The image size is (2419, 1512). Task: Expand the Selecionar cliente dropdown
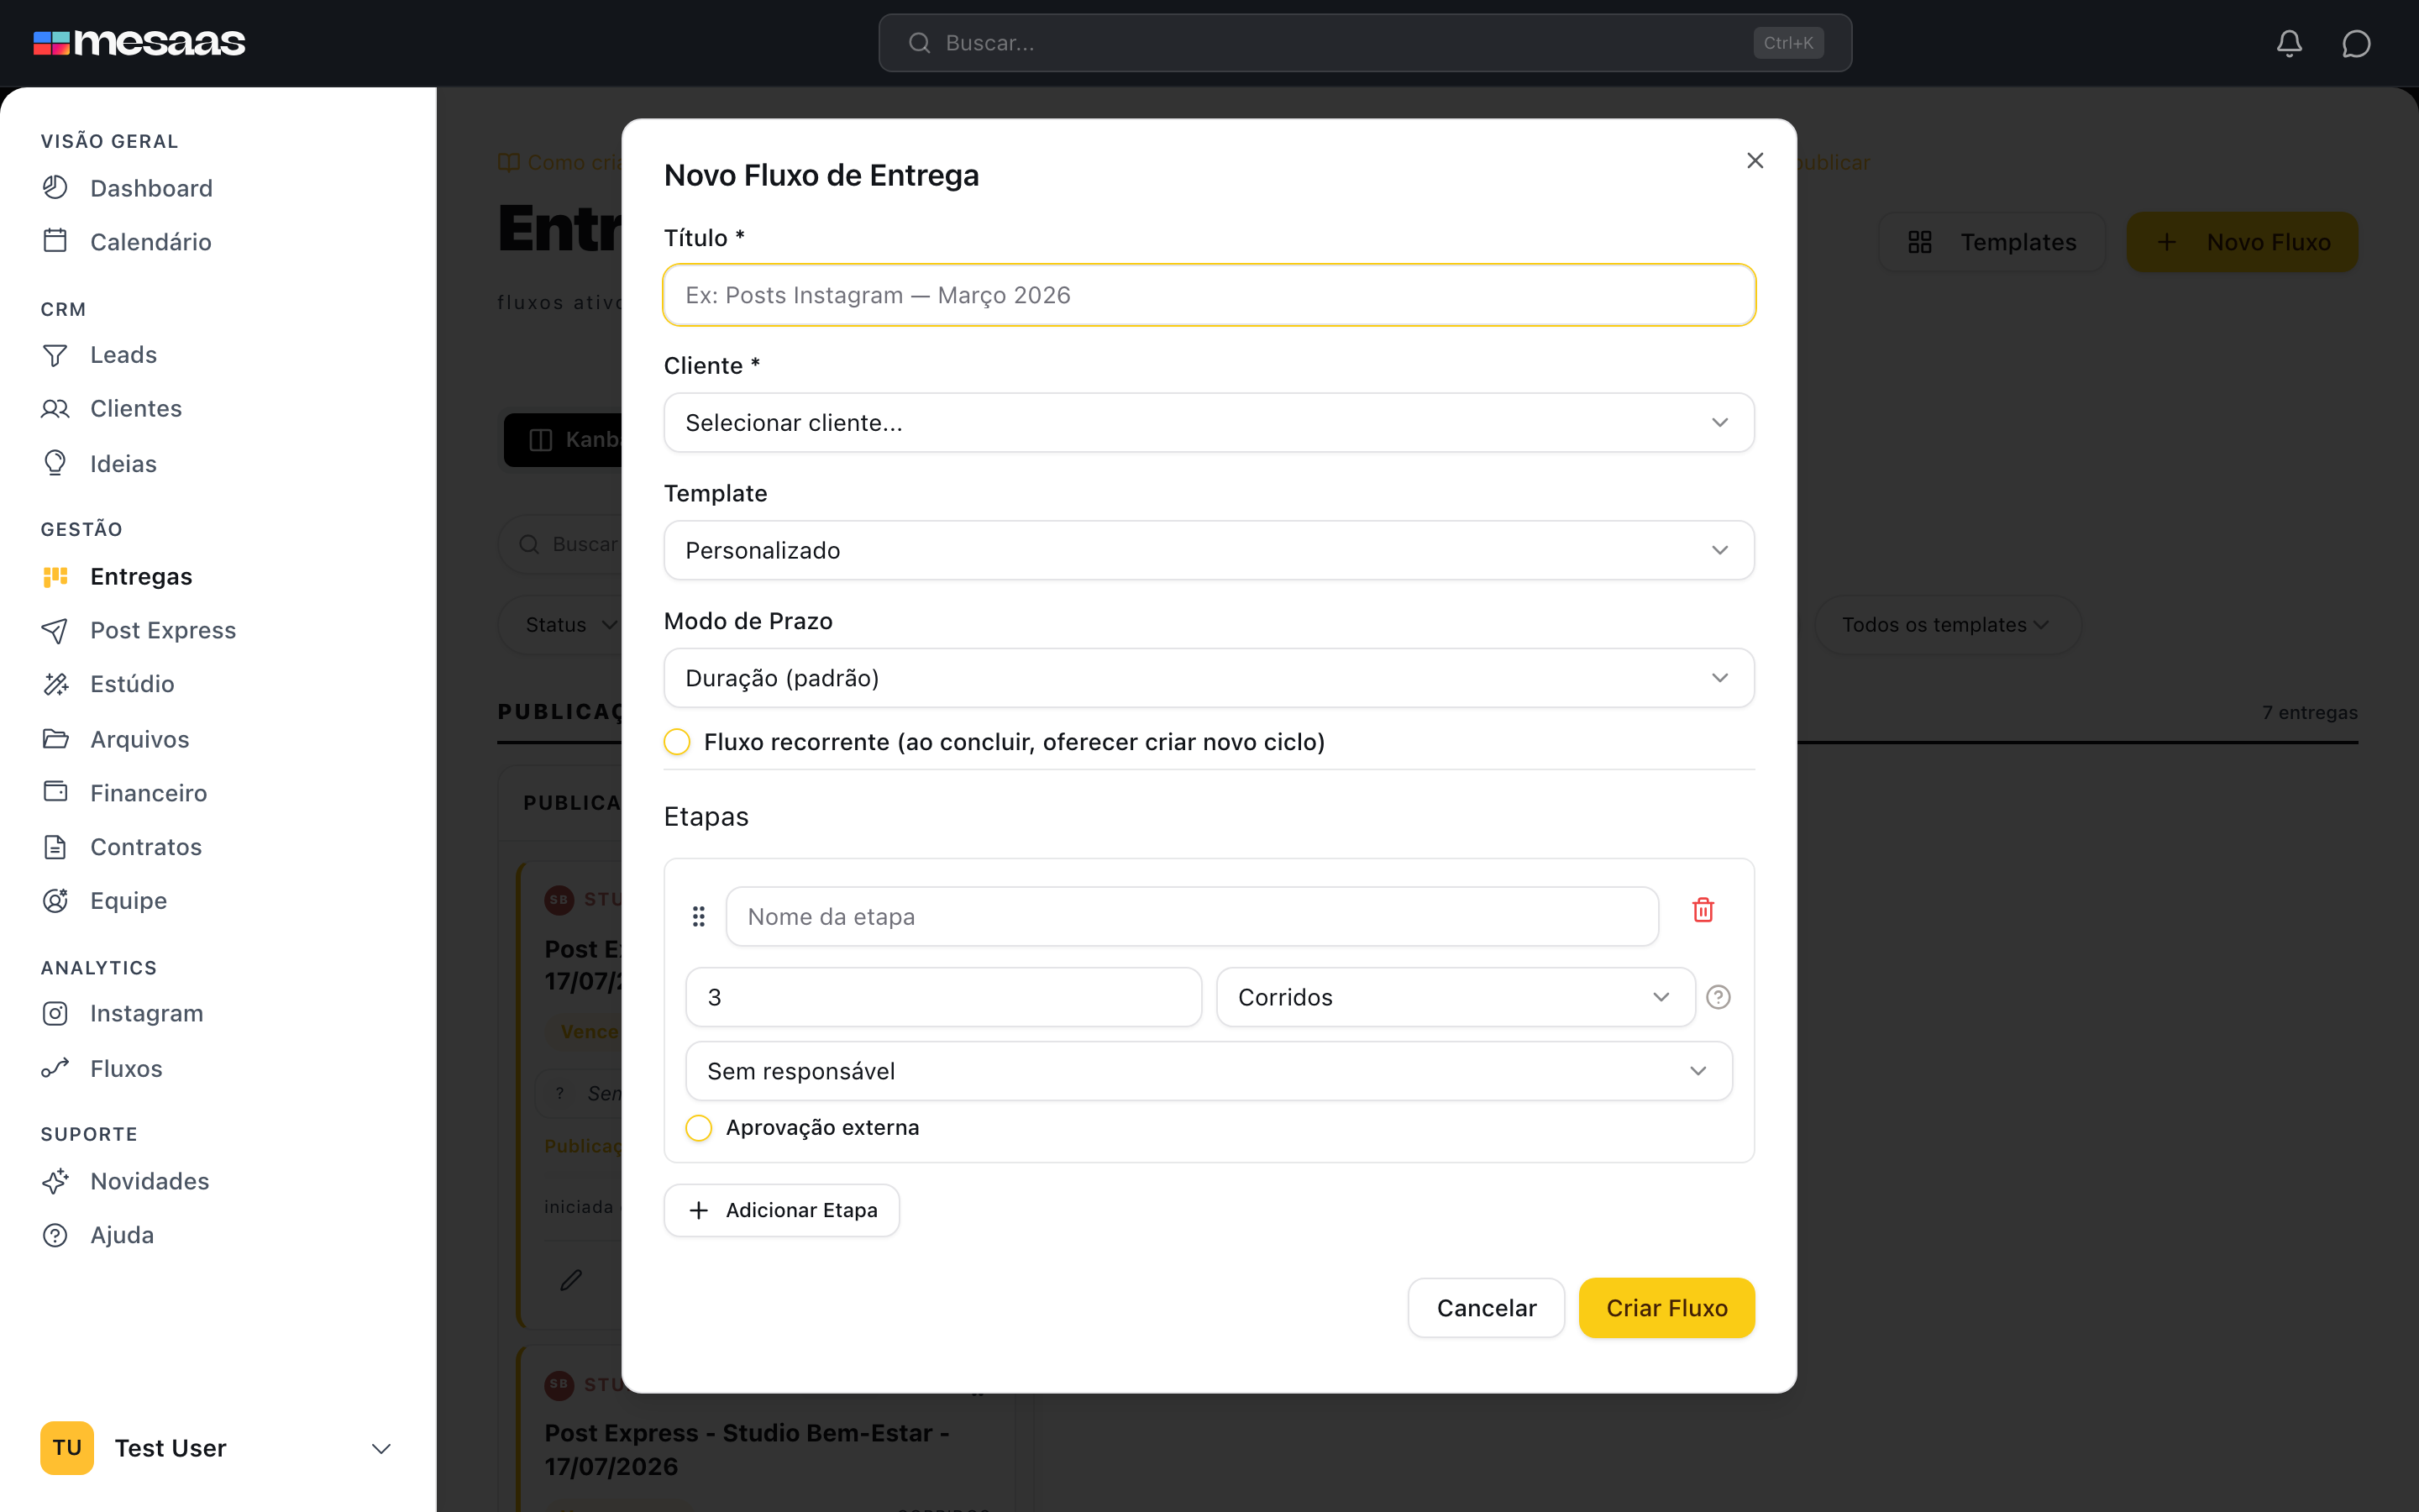[x=1209, y=423]
